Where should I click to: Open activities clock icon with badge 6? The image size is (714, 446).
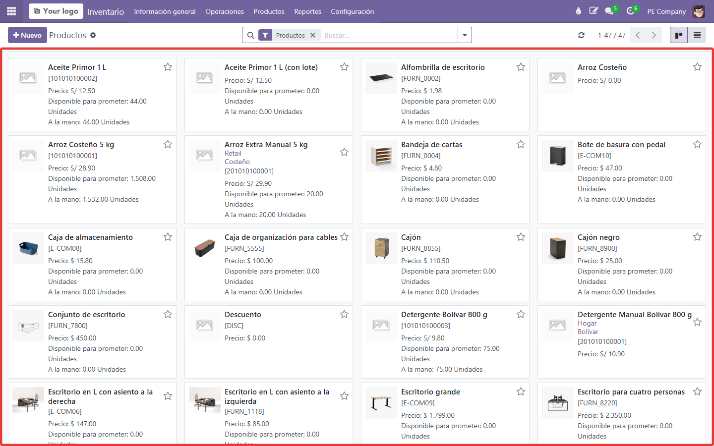(x=631, y=11)
